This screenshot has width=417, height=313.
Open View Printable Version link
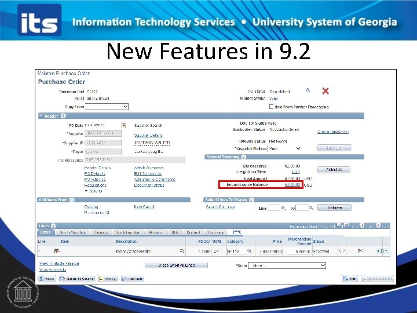(59, 263)
